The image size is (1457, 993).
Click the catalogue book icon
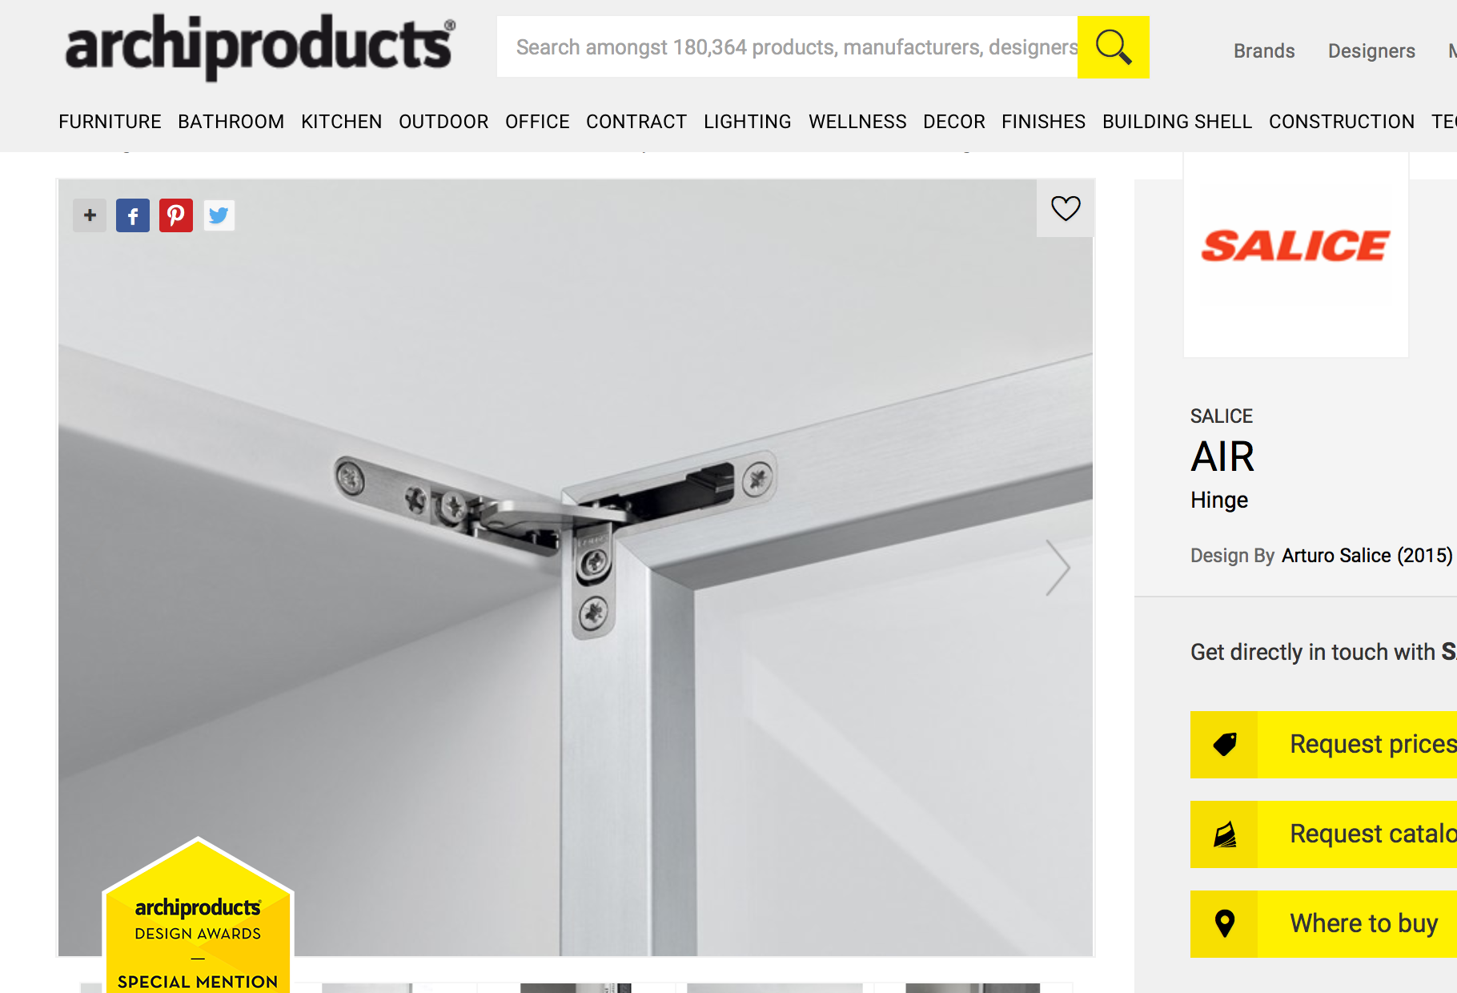(x=1224, y=834)
